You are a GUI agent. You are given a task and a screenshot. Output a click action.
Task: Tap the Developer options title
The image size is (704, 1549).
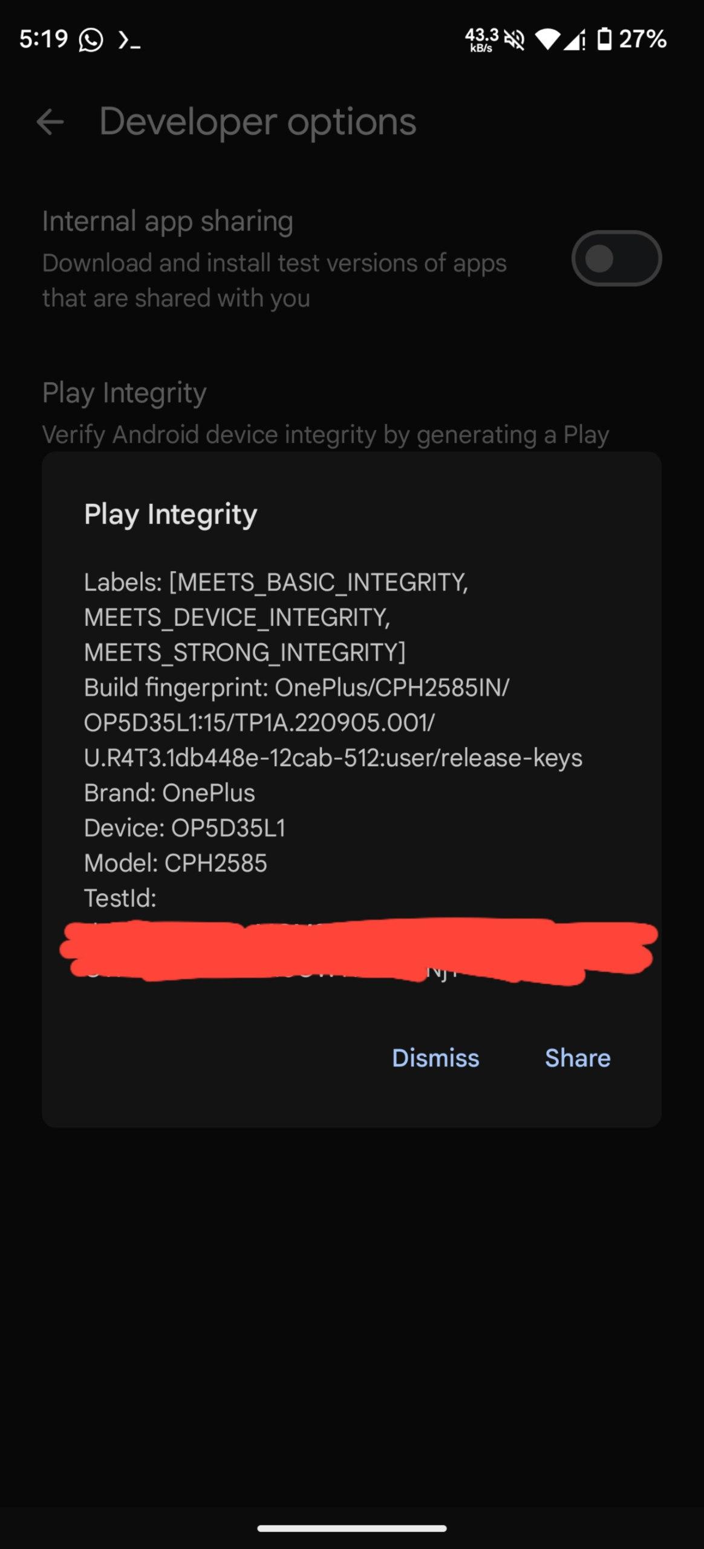258,122
